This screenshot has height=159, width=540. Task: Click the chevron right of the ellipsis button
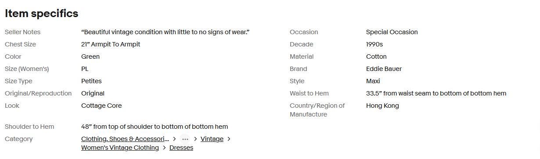pyautogui.click(x=195, y=139)
